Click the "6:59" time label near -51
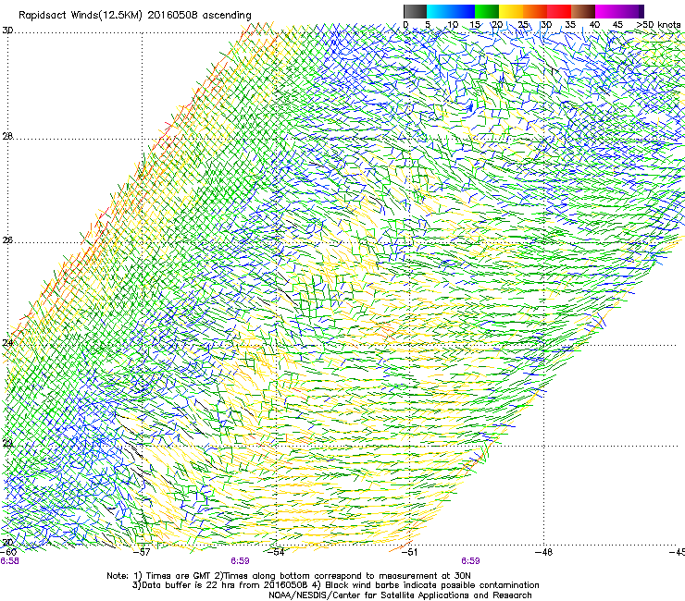 pos(470,561)
